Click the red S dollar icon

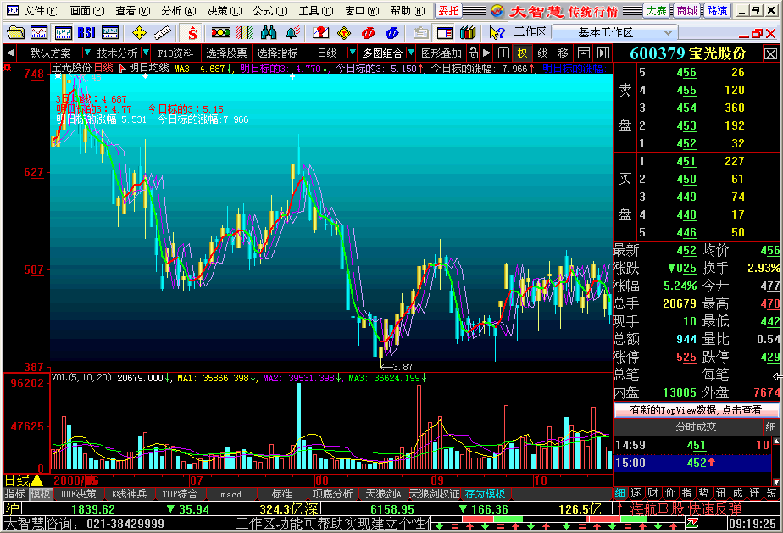[192, 33]
